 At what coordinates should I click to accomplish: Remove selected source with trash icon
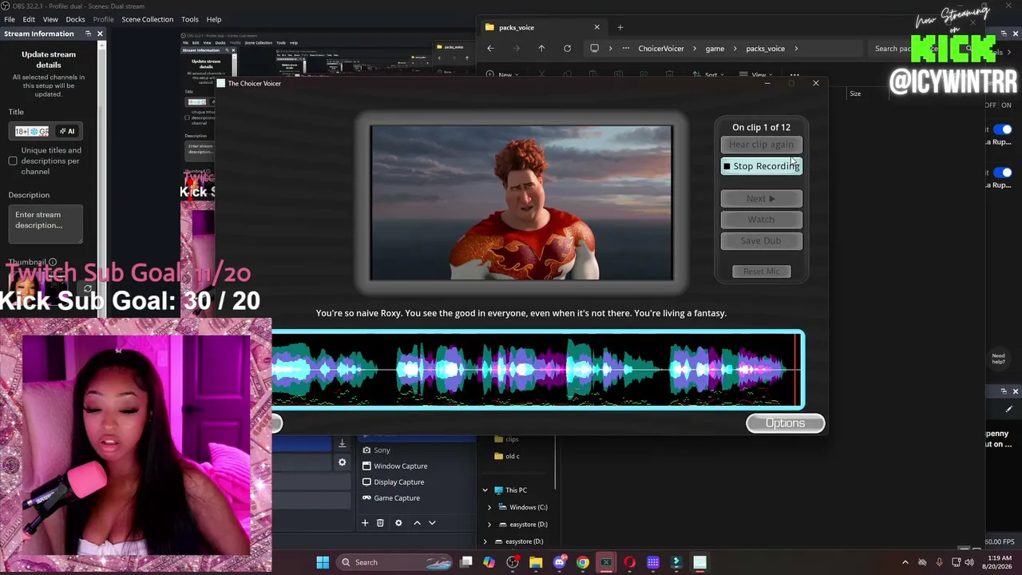tap(380, 523)
